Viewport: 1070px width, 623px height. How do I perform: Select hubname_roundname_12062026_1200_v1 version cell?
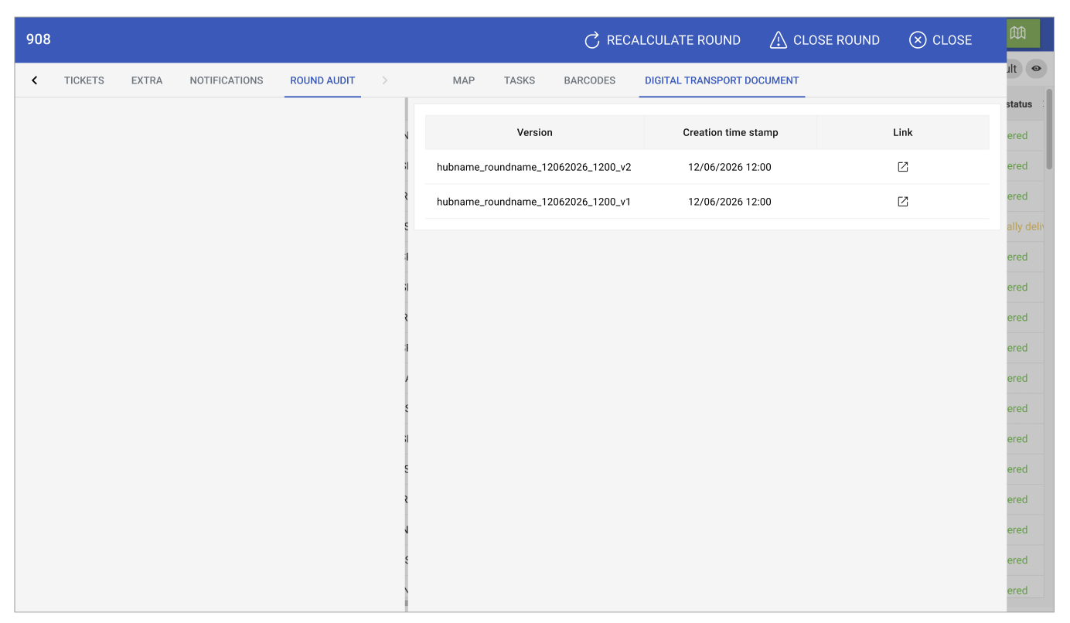[x=534, y=202]
